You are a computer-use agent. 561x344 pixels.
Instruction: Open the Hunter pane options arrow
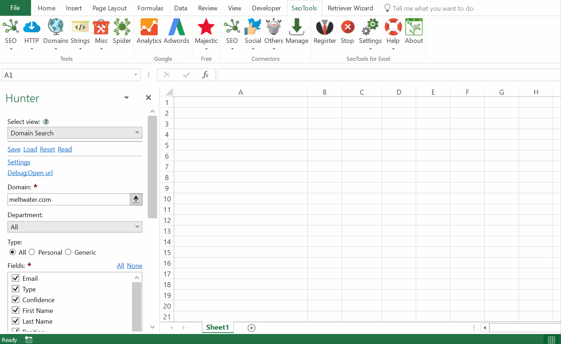[126, 98]
